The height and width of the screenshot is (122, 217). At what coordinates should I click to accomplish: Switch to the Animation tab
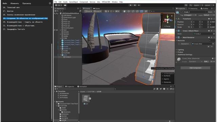tap(82, 86)
